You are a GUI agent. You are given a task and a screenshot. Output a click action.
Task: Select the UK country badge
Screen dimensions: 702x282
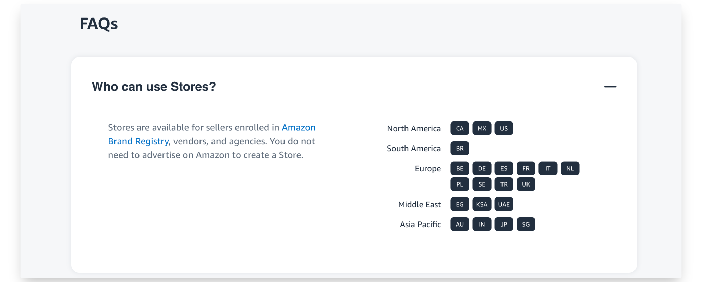[525, 184]
